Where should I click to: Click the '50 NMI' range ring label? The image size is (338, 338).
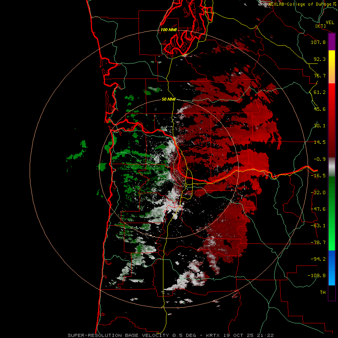(x=169, y=99)
